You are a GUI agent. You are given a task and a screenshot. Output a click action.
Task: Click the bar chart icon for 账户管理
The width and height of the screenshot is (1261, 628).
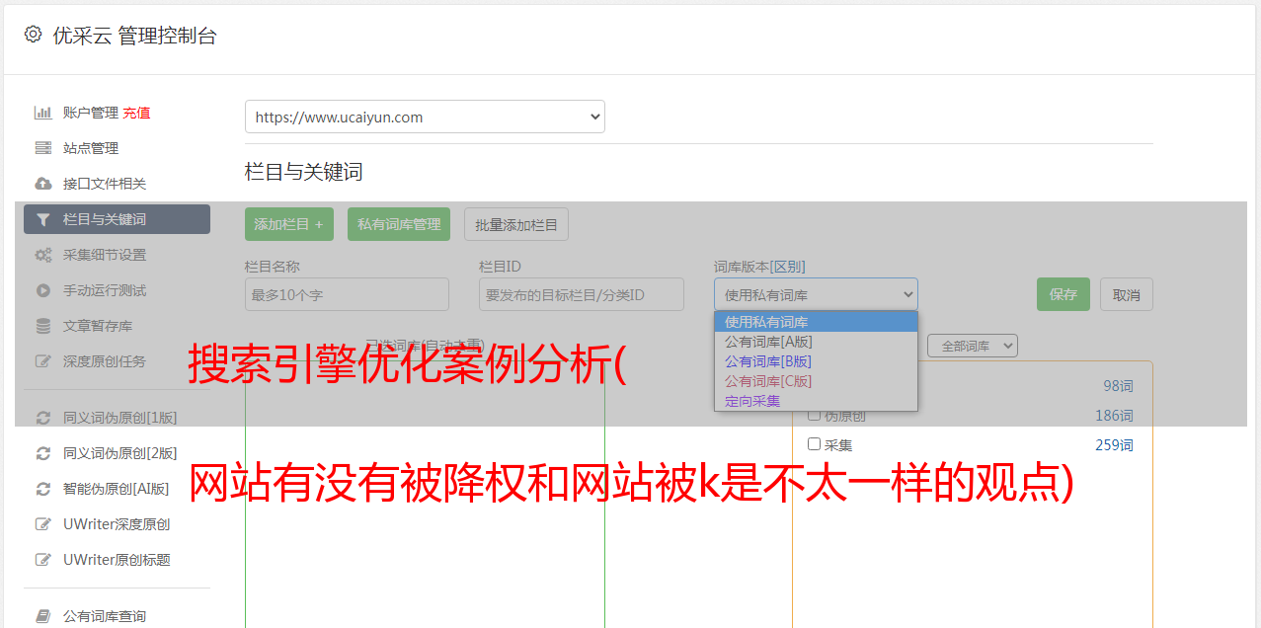pyautogui.click(x=42, y=113)
